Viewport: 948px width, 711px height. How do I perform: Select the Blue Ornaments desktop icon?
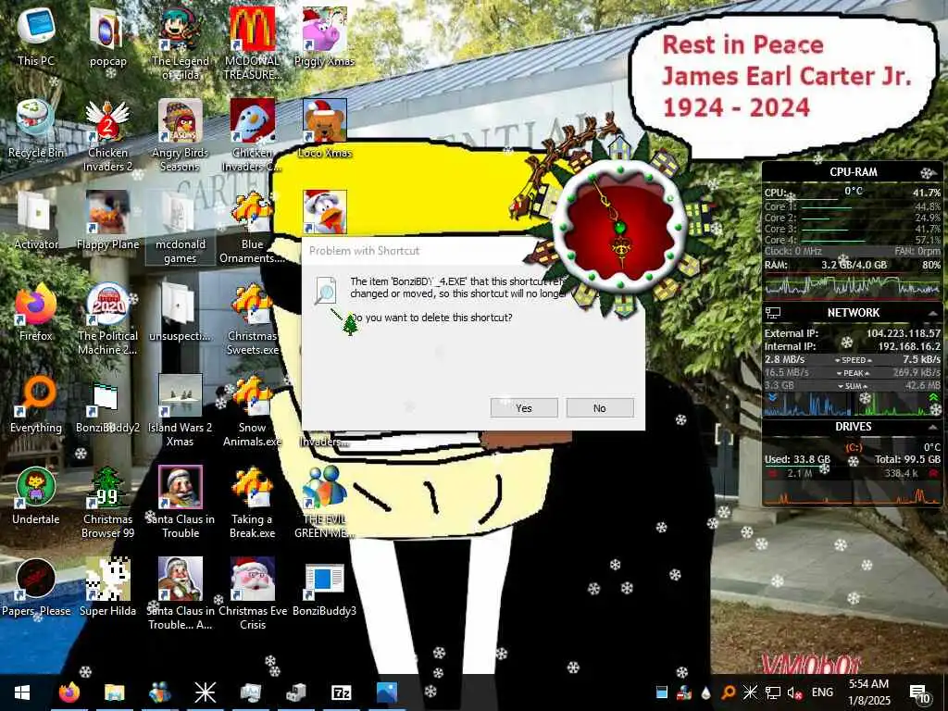(x=252, y=226)
